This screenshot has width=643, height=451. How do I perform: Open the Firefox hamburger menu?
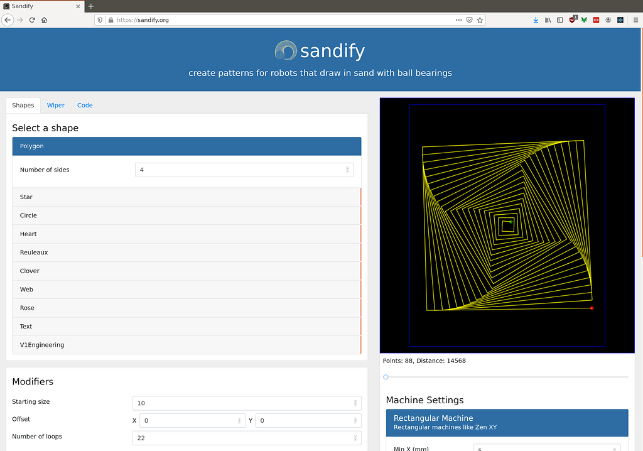[635, 19]
